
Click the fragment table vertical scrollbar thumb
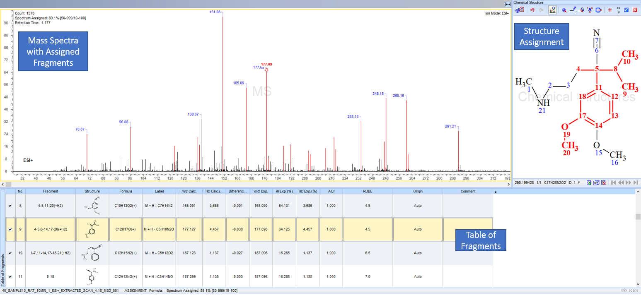pyautogui.click(x=639, y=217)
